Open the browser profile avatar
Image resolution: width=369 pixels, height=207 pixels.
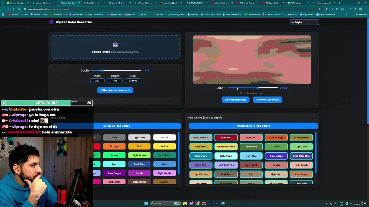tap(361, 9)
